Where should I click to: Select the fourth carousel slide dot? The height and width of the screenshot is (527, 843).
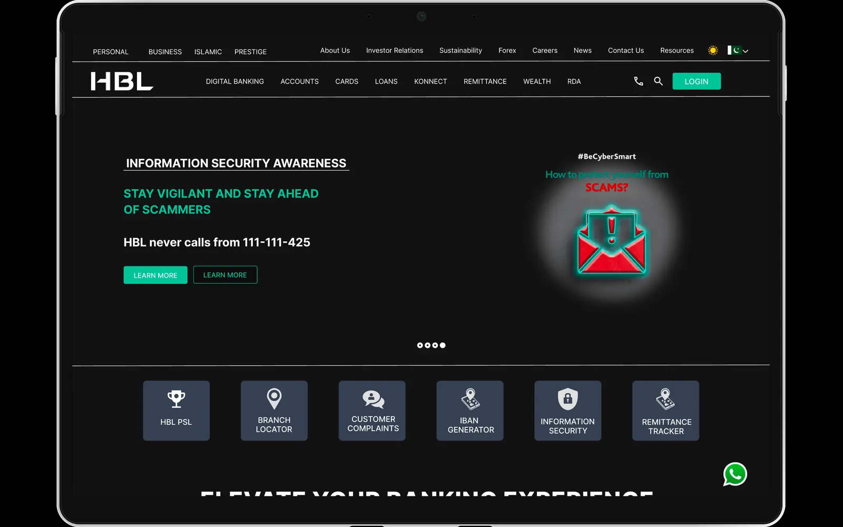point(443,345)
